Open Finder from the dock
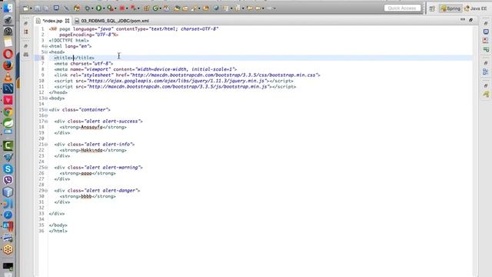The image size is (492, 277). point(8,8)
